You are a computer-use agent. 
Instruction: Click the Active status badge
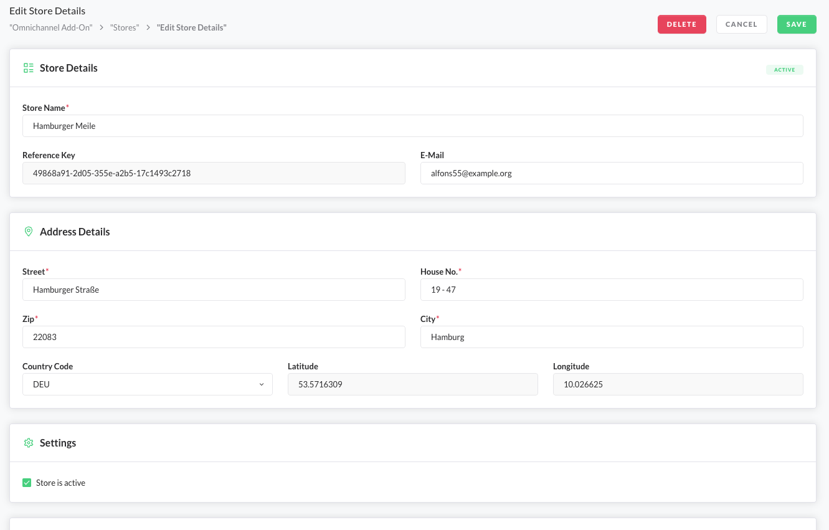click(x=784, y=70)
